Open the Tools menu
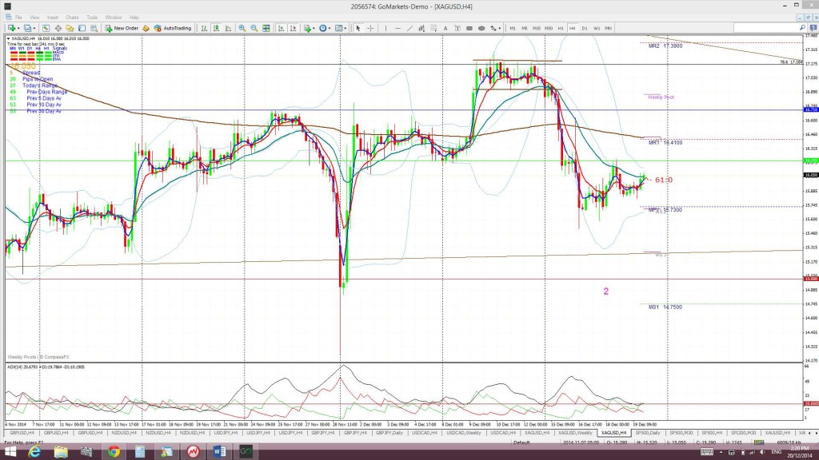The height and width of the screenshot is (460, 819). (x=92, y=18)
